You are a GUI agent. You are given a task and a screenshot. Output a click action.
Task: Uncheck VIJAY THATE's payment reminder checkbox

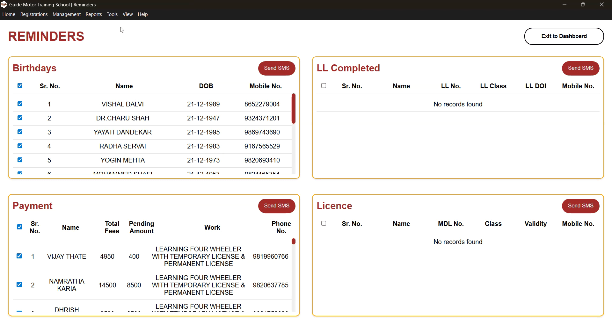point(19,256)
